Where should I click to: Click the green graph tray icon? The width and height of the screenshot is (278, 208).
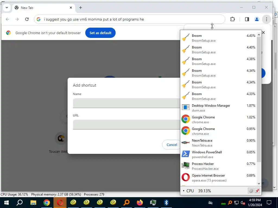(223, 203)
